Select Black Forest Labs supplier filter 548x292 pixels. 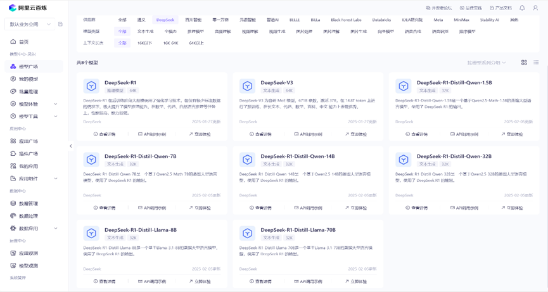click(x=346, y=20)
